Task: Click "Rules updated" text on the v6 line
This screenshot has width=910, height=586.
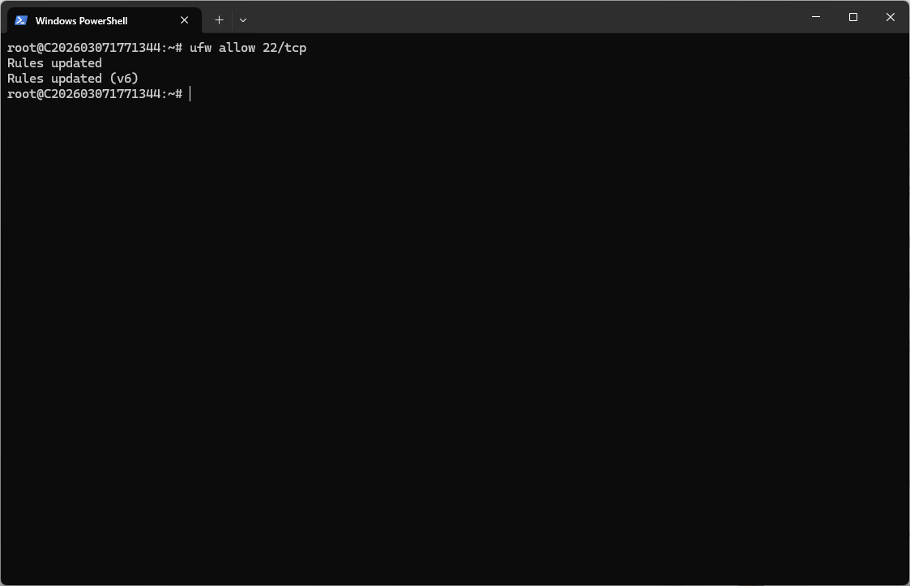Action: tap(54, 79)
